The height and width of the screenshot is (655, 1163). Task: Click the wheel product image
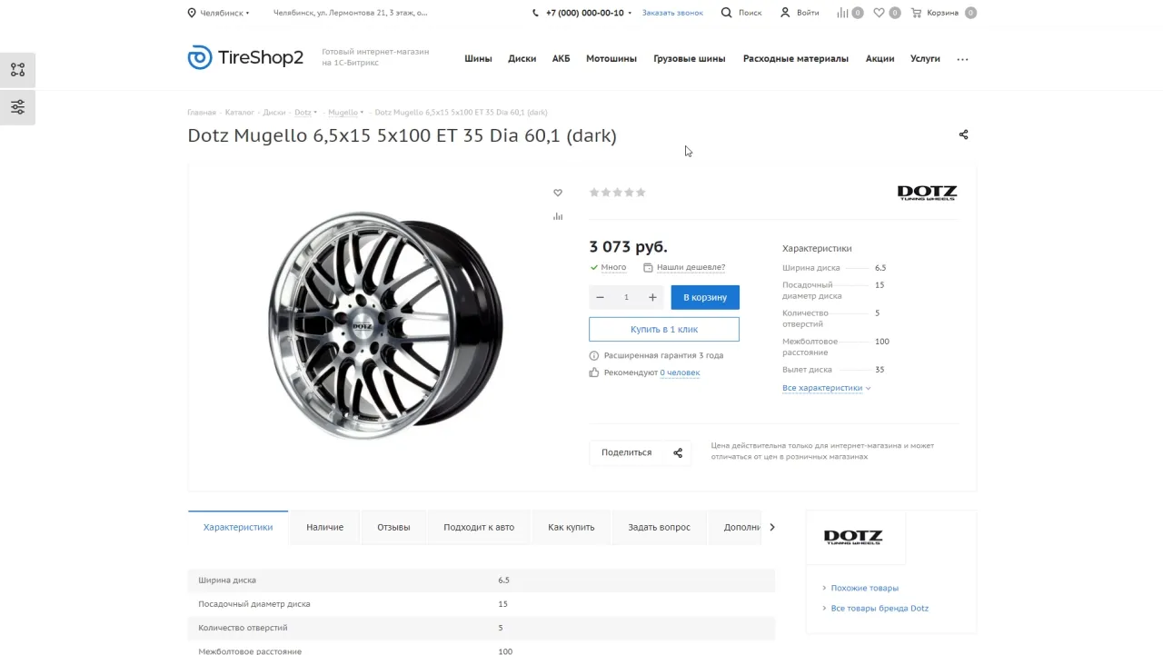pyautogui.click(x=385, y=324)
